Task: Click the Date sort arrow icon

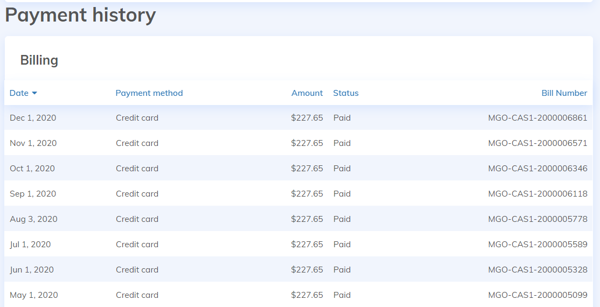Action: 34,93
